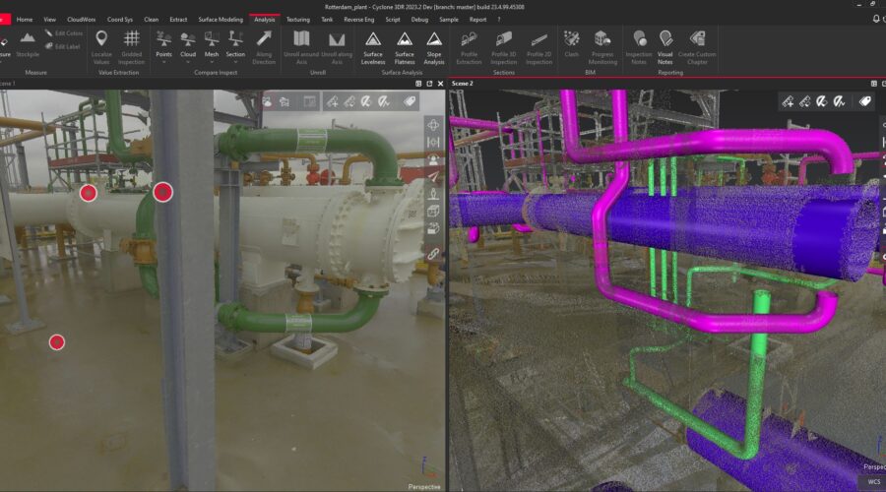Toggle the crosshair target icon in Scene 1
This screenshot has height=492, width=886.
(433, 124)
